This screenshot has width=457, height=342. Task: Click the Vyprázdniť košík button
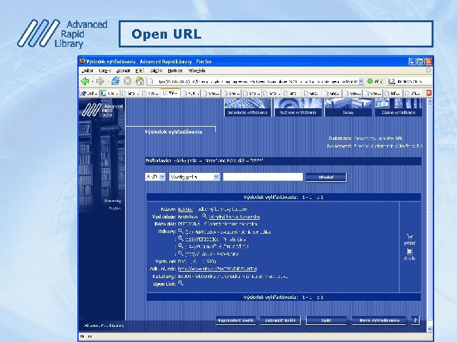(235, 320)
